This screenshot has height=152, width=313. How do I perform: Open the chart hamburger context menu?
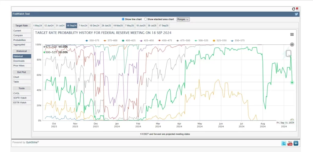pyautogui.click(x=292, y=35)
